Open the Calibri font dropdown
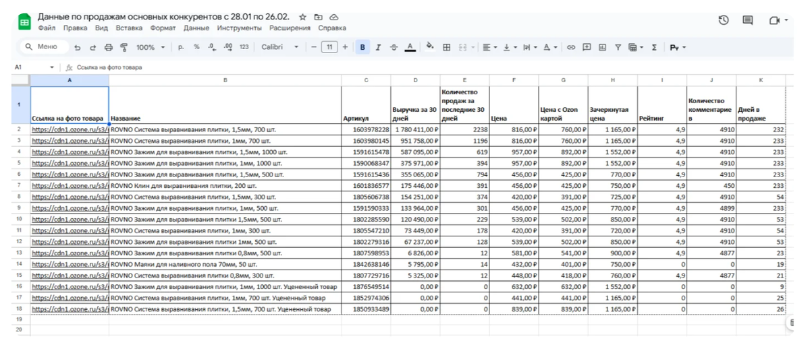810x353 pixels. tap(280, 47)
